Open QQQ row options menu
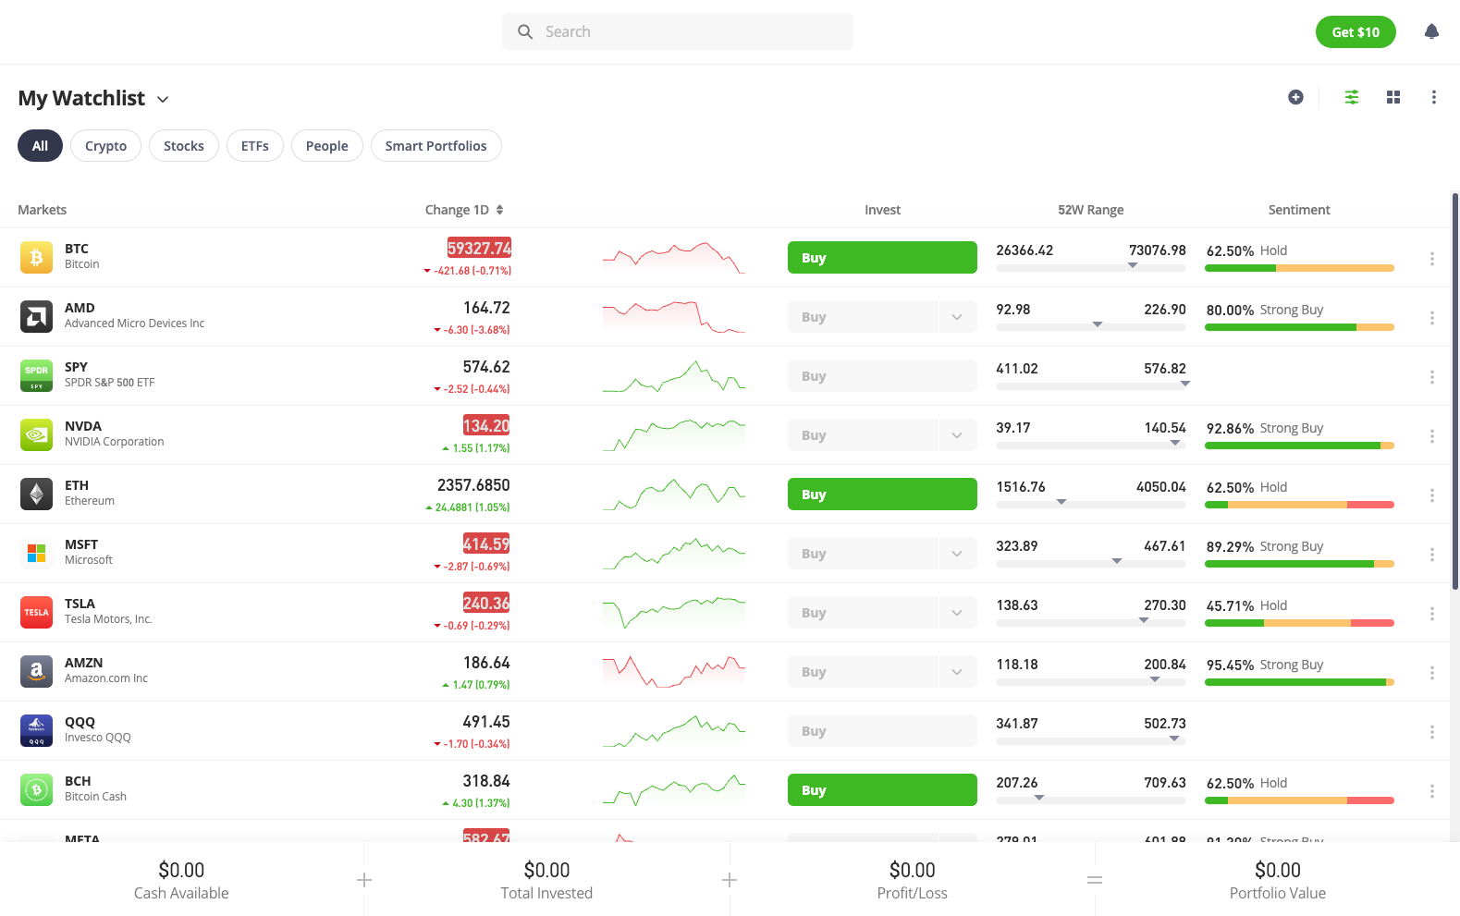 1431,732
